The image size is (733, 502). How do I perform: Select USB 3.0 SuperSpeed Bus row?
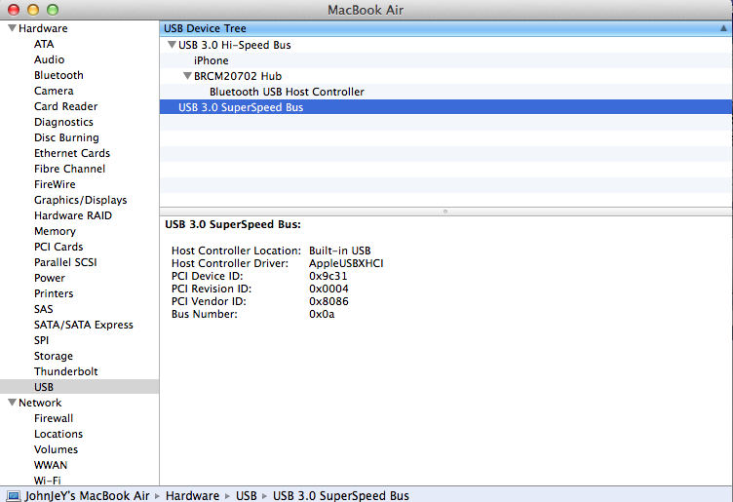tap(446, 107)
